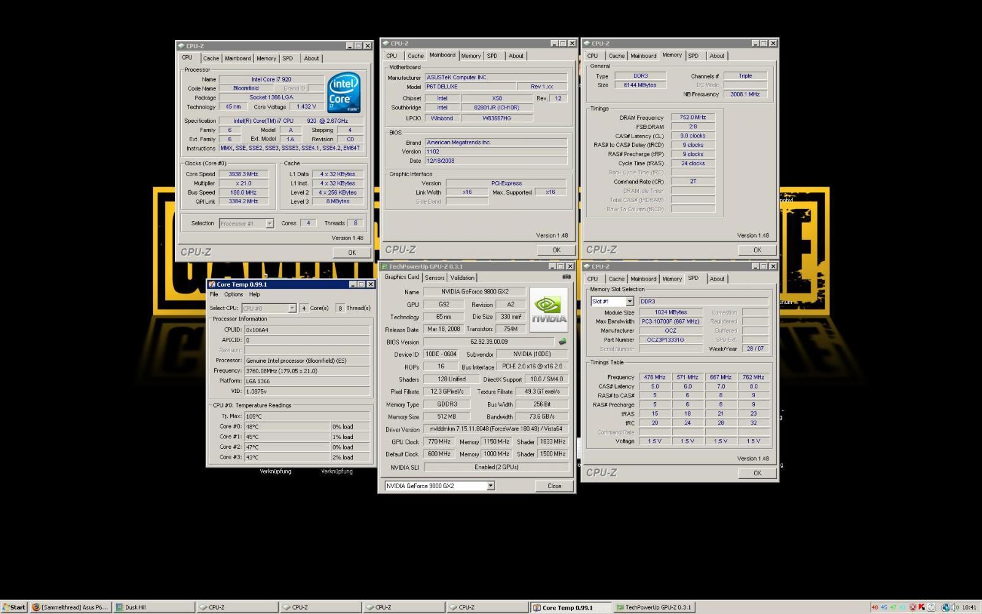This screenshot has height=614, width=982.
Task: Click the Kaspersky tray icon
Action: coord(921,607)
